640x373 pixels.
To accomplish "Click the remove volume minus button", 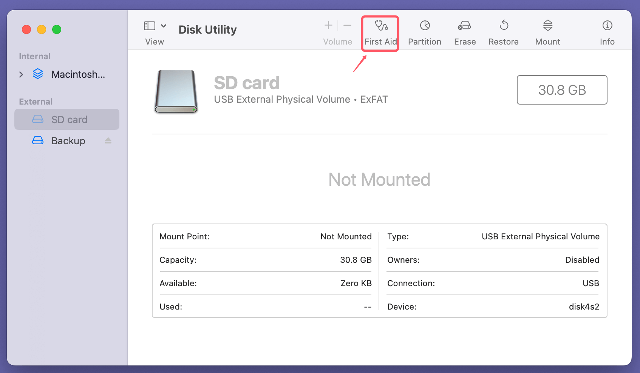I will tap(347, 26).
